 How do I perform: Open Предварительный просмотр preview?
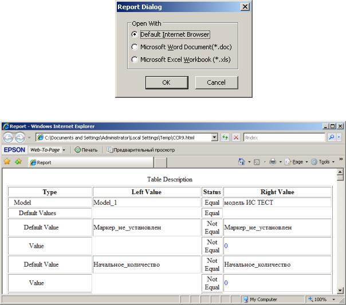pyautogui.click(x=141, y=150)
